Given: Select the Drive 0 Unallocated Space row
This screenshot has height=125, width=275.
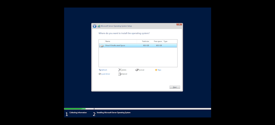Looking at the screenshot, I should [x=138, y=46].
